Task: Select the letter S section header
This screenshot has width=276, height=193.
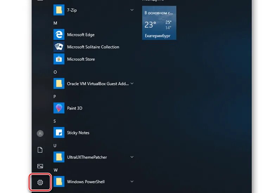Action: 54,121
